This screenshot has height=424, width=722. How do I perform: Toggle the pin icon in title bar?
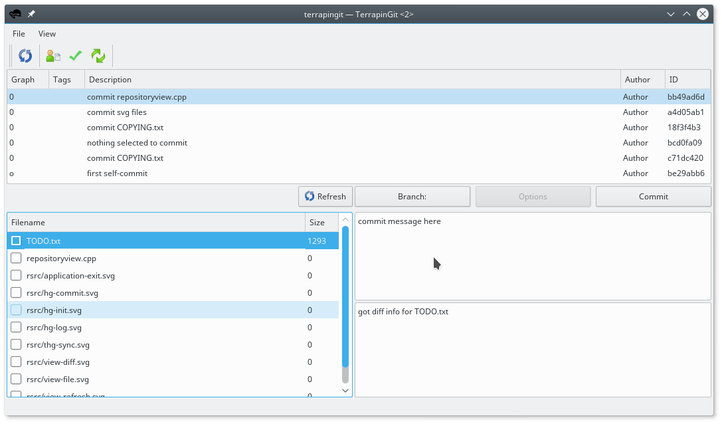[31, 14]
